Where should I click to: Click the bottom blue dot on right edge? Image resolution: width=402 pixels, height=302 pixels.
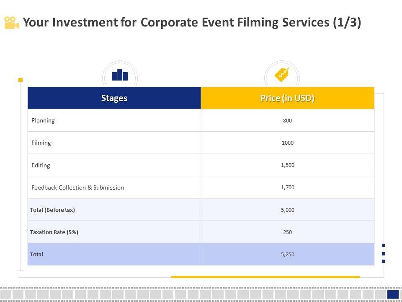pos(384,261)
